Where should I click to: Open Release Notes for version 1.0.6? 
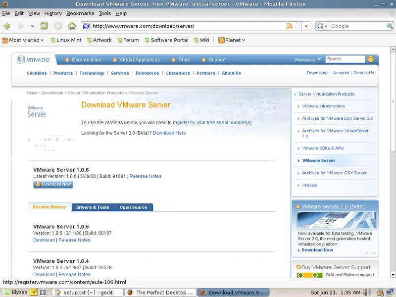pos(146,176)
